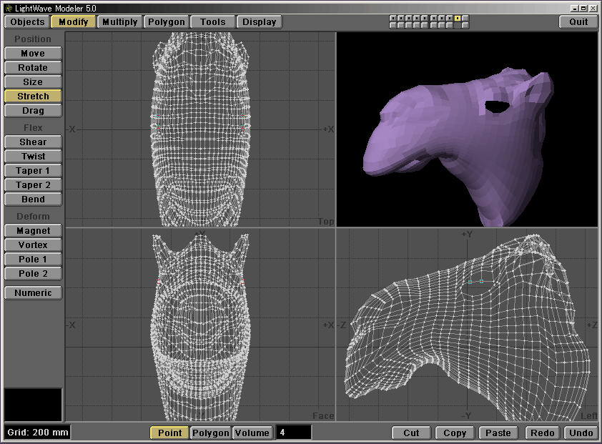Select the Move tool

tap(33, 54)
